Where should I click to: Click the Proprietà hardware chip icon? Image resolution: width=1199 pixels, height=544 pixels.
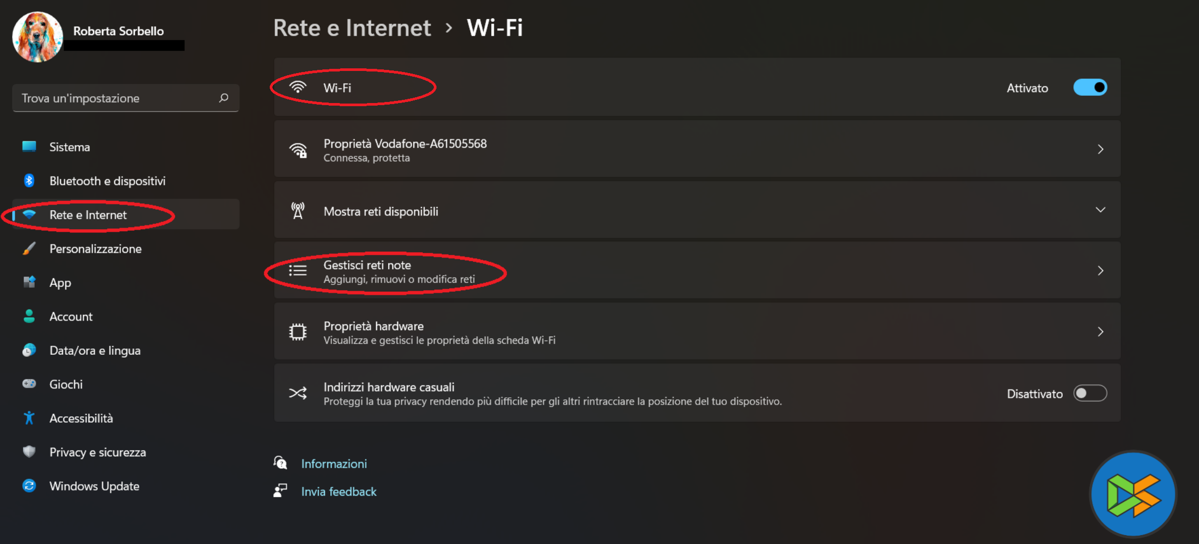pyautogui.click(x=298, y=332)
